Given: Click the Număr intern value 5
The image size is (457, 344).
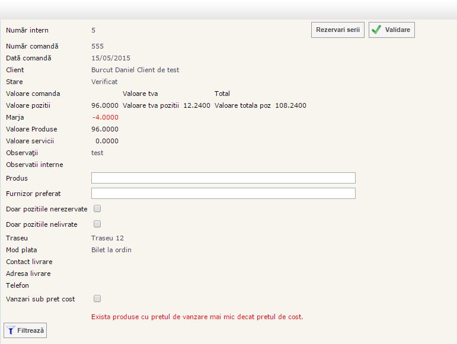Looking at the screenshot, I should [x=94, y=30].
